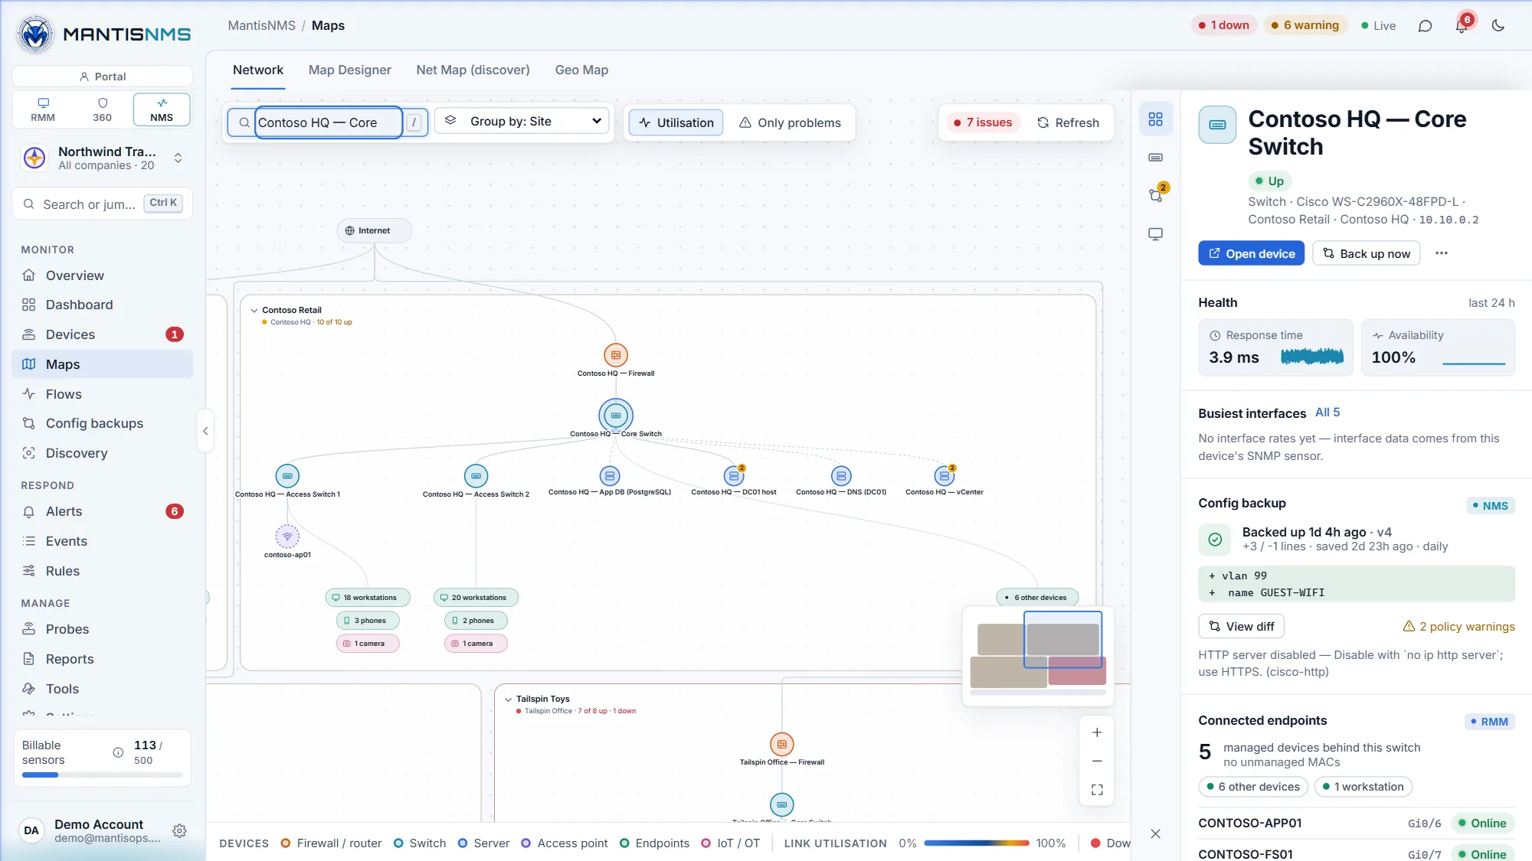Screen dimensions: 1532x861
Task: Zoom out on the map
Action: tap(1097, 761)
